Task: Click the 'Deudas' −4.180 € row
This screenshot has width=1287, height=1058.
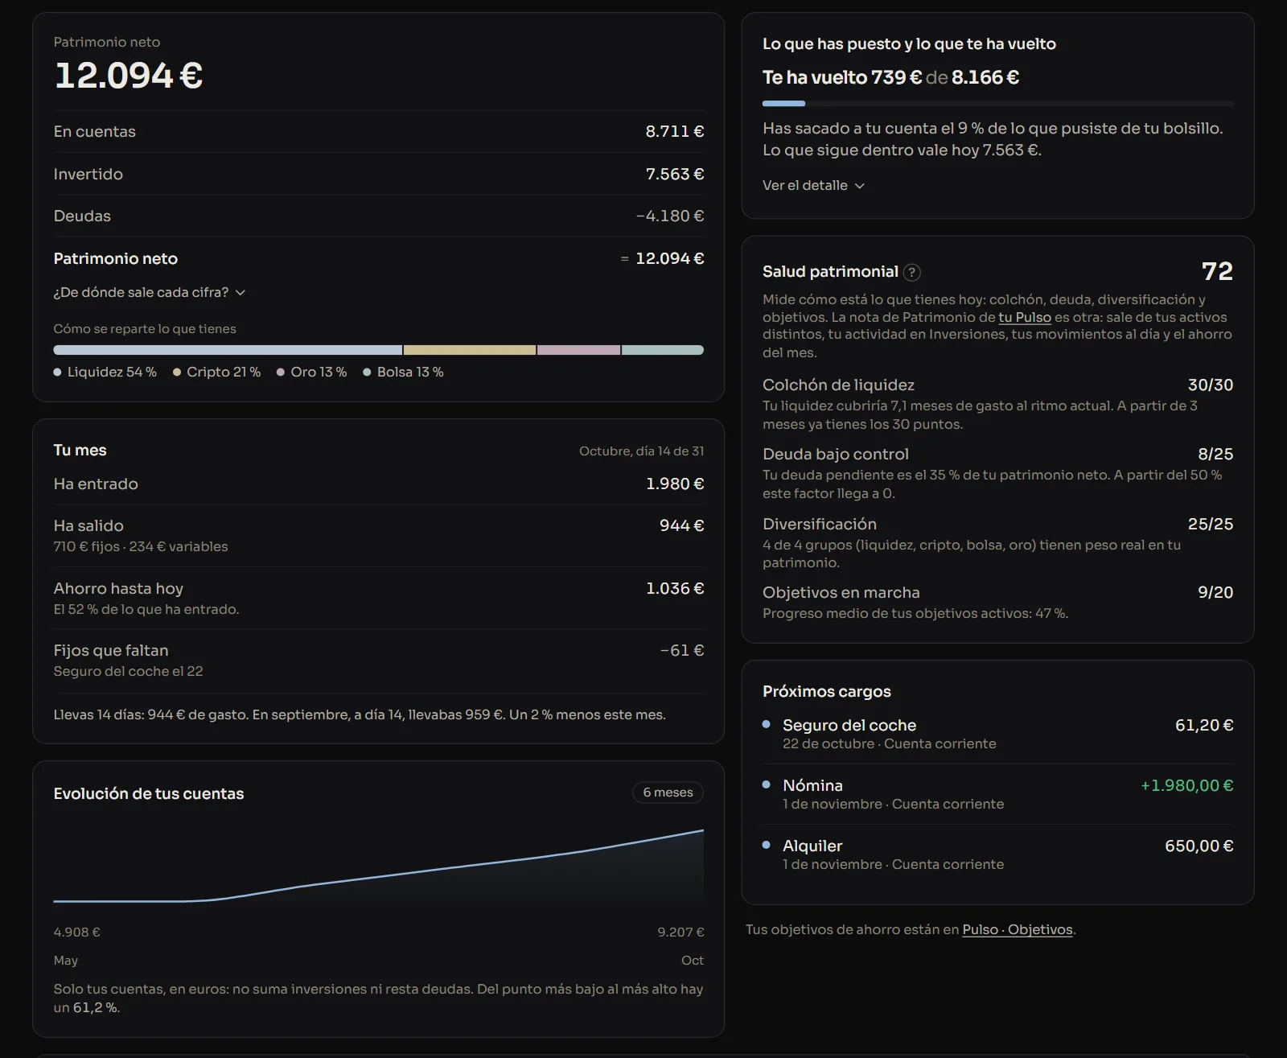Action: (x=378, y=216)
